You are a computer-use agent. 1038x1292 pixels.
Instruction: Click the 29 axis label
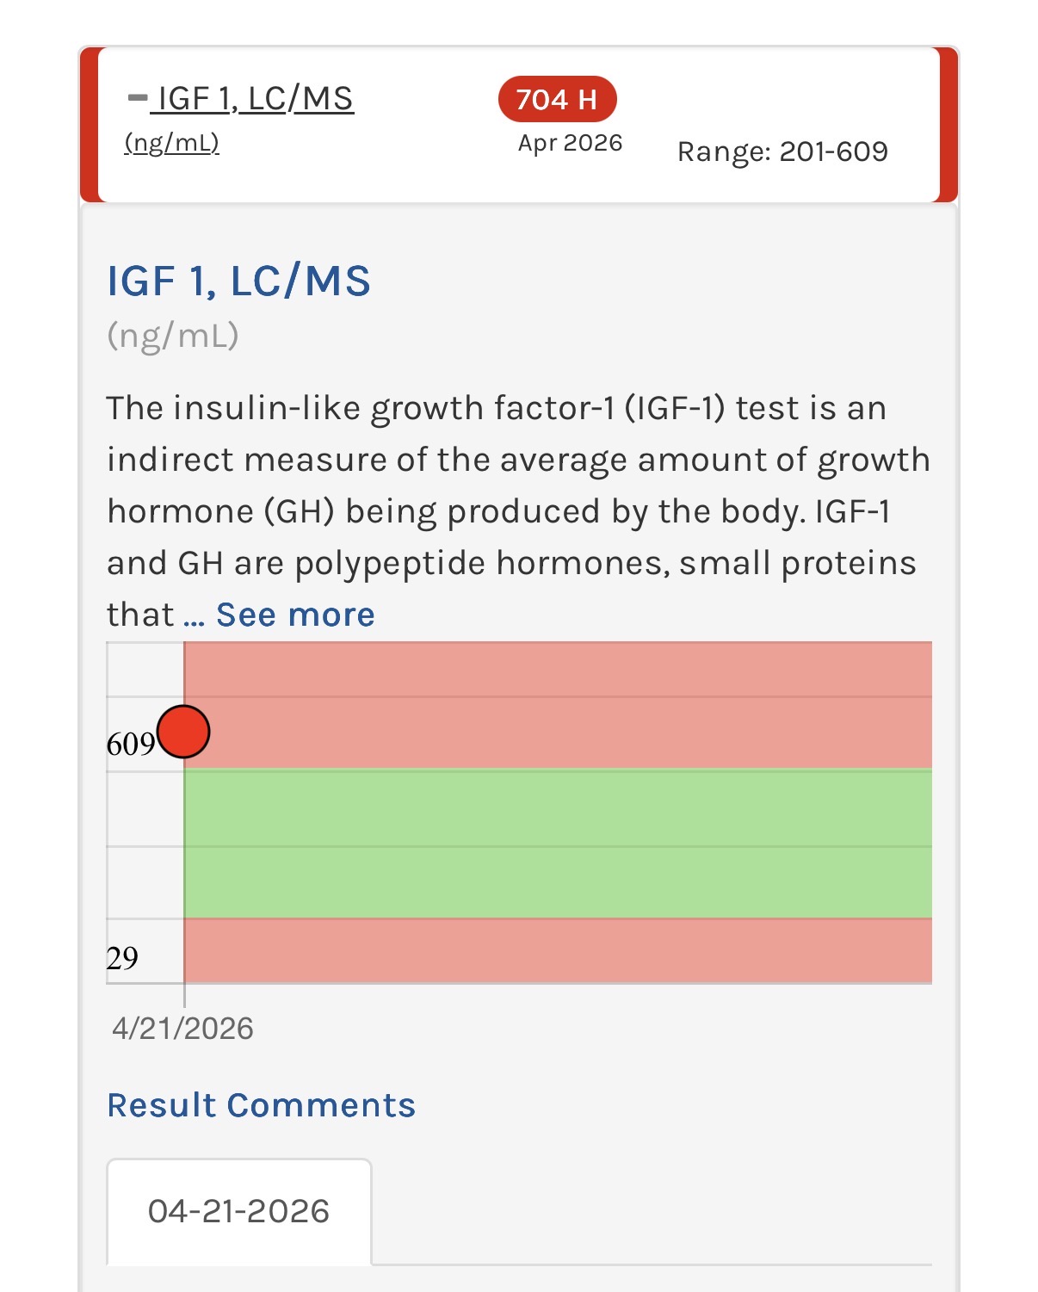pyautogui.click(x=122, y=958)
